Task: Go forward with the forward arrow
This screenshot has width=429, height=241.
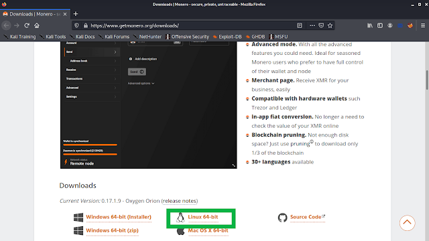Action: pyautogui.click(x=16, y=25)
